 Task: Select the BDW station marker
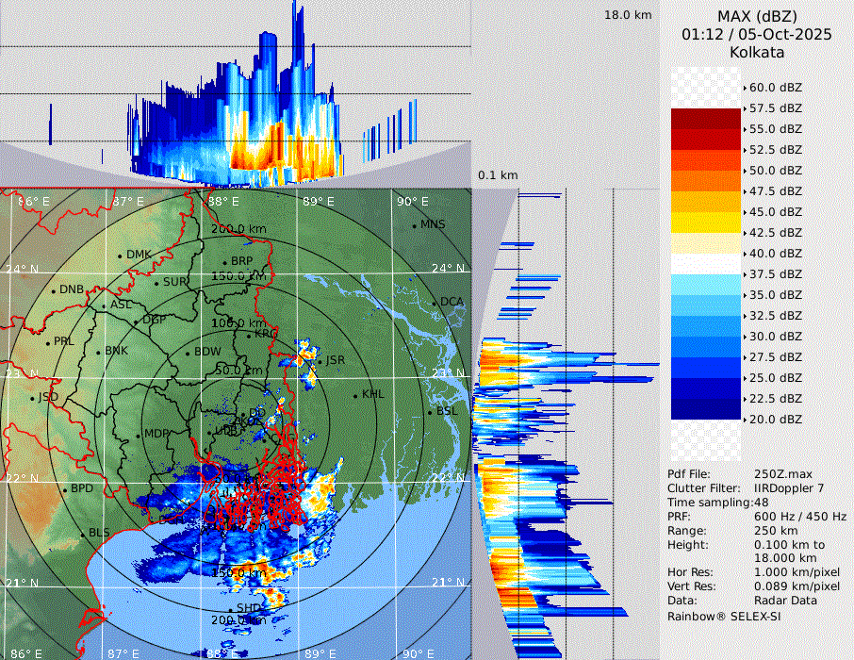pos(188,353)
